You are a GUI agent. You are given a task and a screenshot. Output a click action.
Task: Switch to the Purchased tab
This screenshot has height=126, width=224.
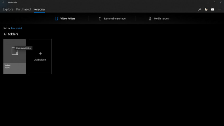pos(24,9)
